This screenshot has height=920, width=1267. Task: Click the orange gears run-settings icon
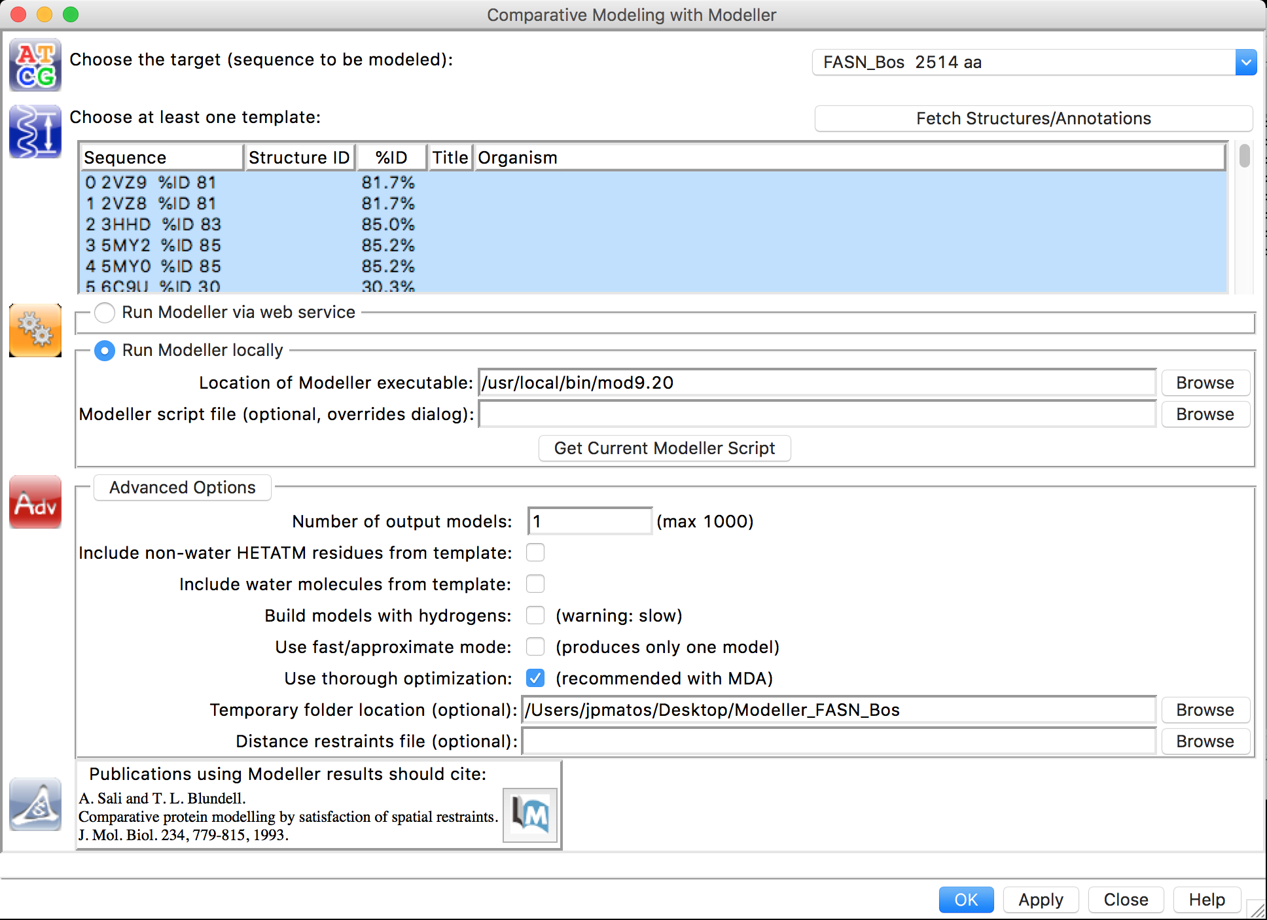[x=35, y=330]
